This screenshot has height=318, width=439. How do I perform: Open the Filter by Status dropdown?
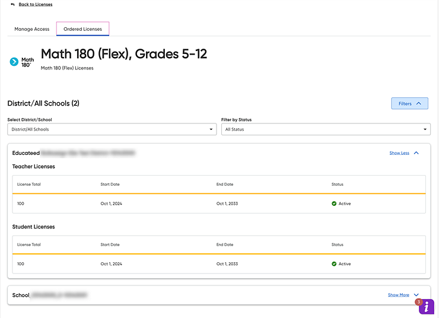click(326, 129)
